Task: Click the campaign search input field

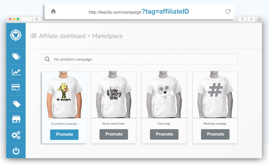Action: tap(140, 59)
